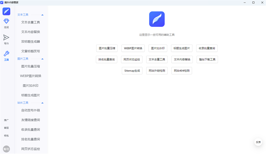Viewport: 266px width, 154px height.
Task: Click the 账号 avatar icon
Action: click(6, 149)
